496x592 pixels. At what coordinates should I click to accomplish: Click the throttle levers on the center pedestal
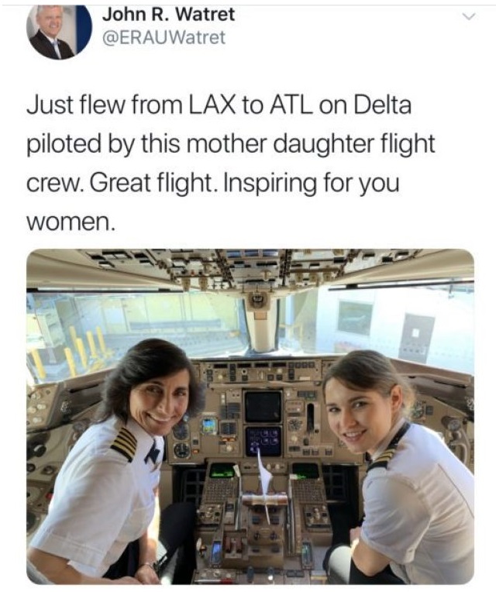pos(264,498)
